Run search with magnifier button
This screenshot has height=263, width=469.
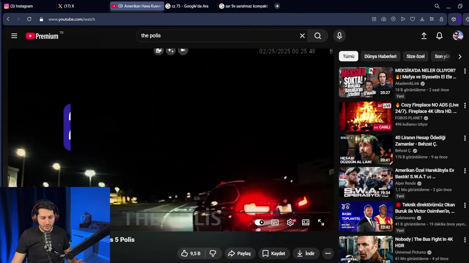(x=318, y=36)
